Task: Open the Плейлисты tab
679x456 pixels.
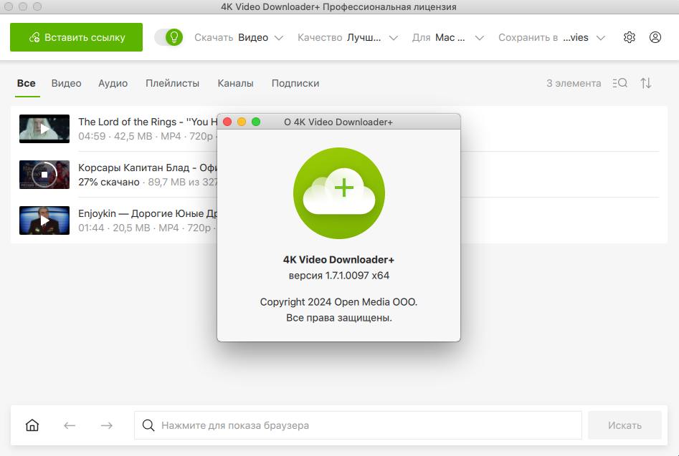Action: pyautogui.click(x=172, y=83)
